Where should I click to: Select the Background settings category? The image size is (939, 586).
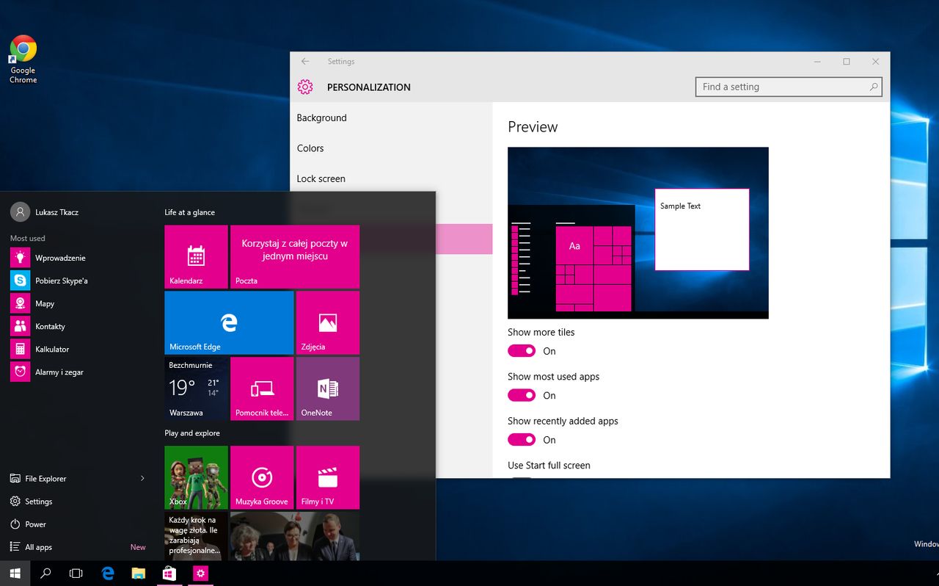(x=321, y=117)
